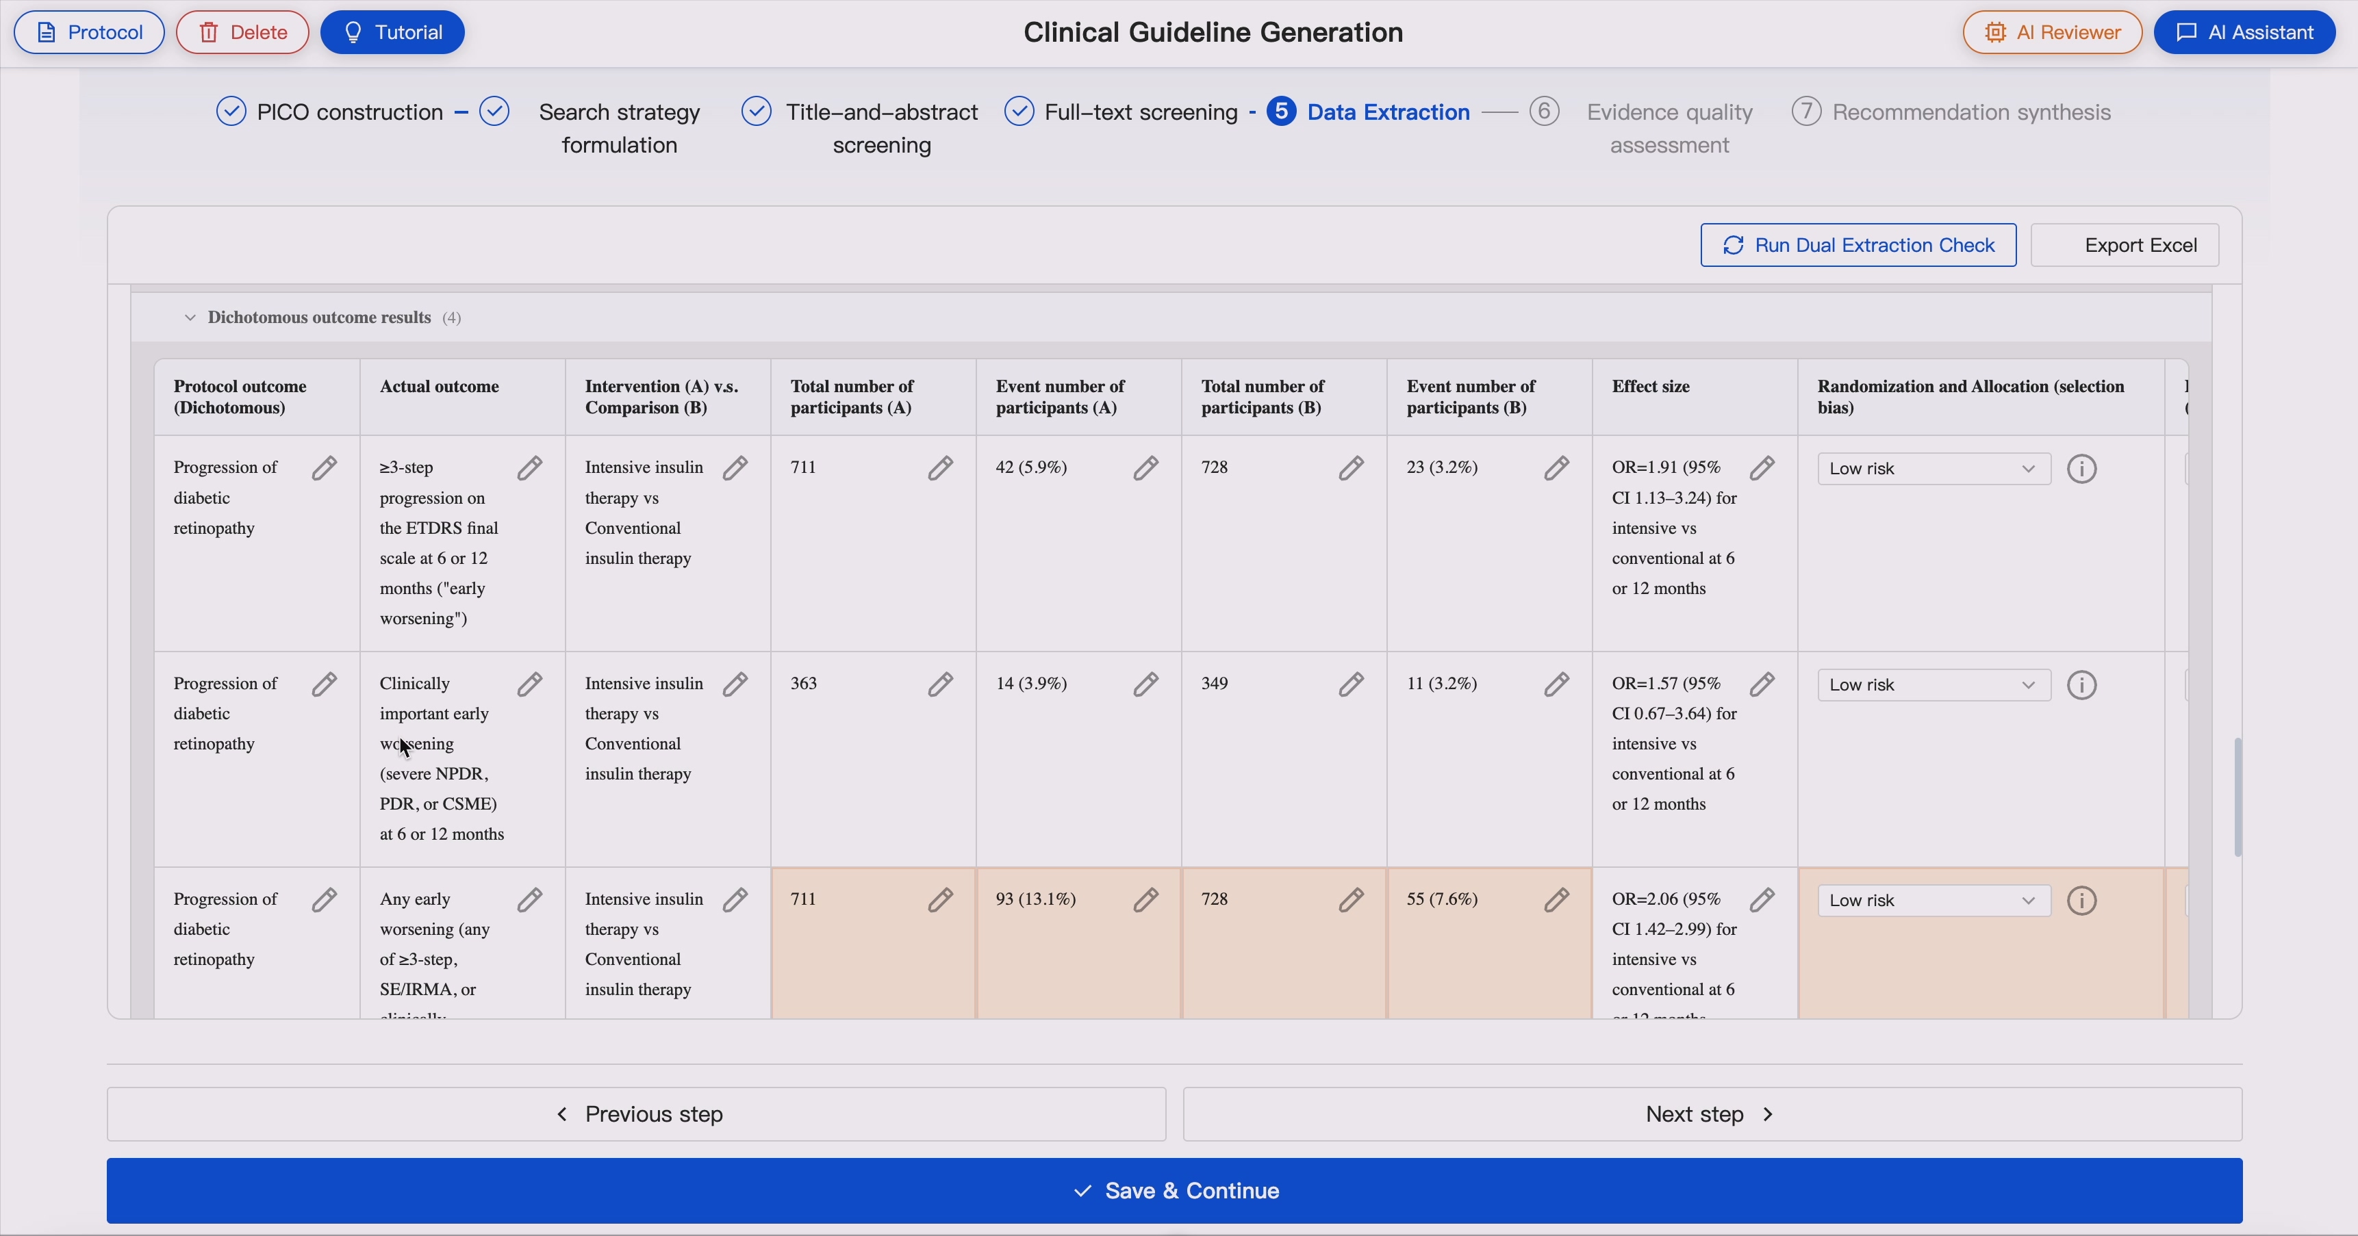Go to Title-and-abstract screening step
2358x1236 pixels.
(x=861, y=128)
